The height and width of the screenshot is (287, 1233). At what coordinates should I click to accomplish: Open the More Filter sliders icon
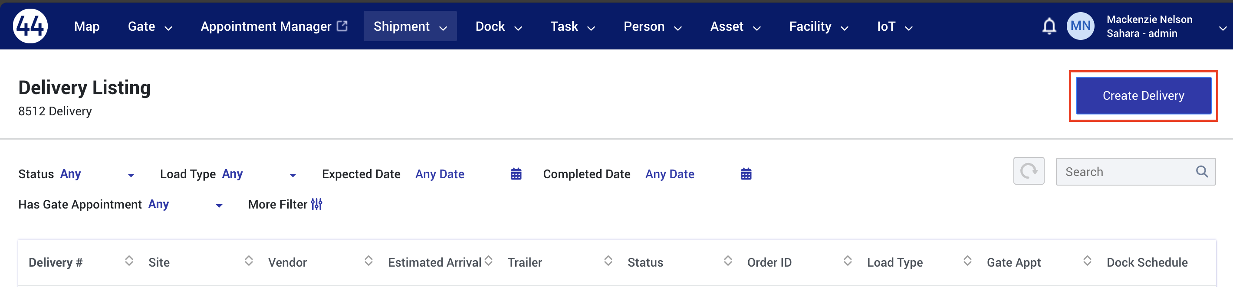[x=316, y=205]
